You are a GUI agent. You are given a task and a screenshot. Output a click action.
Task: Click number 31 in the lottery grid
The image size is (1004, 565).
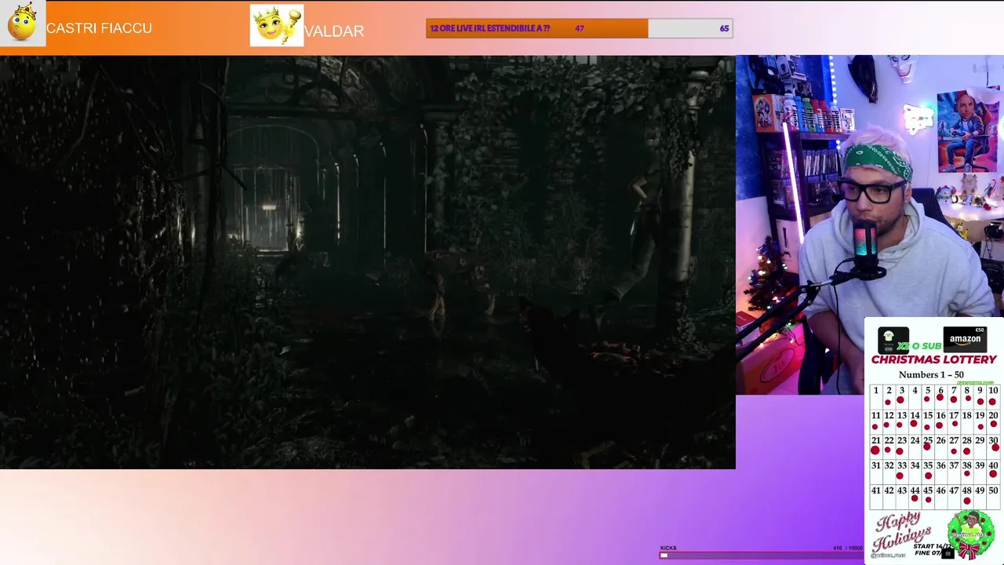point(875,465)
